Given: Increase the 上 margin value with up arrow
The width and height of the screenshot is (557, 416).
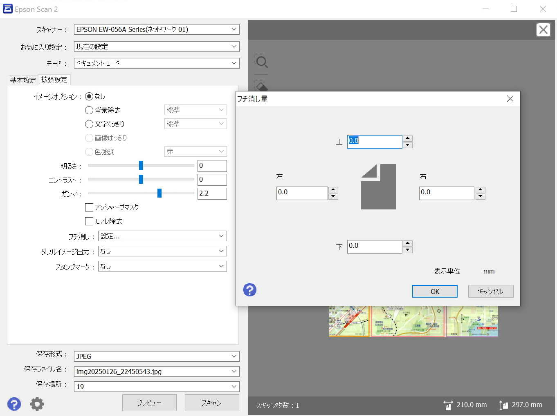Looking at the screenshot, I should 407,138.
